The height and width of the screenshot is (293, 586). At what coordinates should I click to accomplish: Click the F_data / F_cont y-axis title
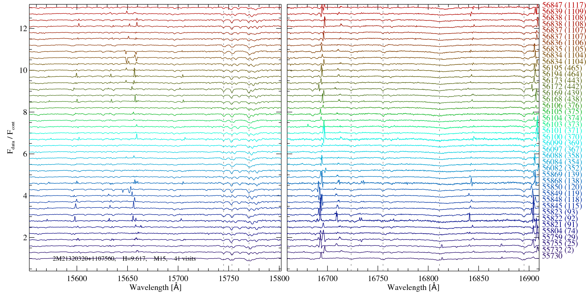(x=11, y=137)
